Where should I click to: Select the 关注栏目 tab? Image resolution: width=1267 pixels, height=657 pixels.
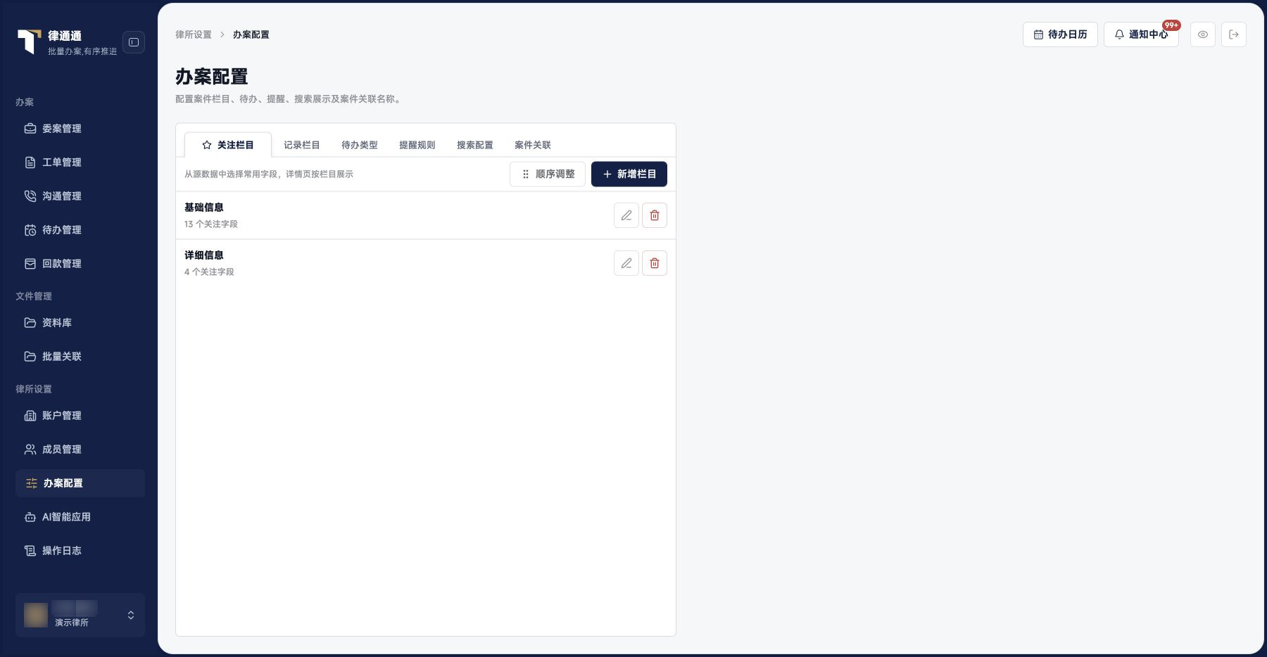pyautogui.click(x=228, y=145)
